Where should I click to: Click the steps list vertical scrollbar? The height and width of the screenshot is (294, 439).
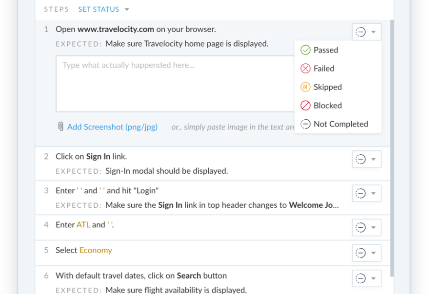[x=391, y=146]
